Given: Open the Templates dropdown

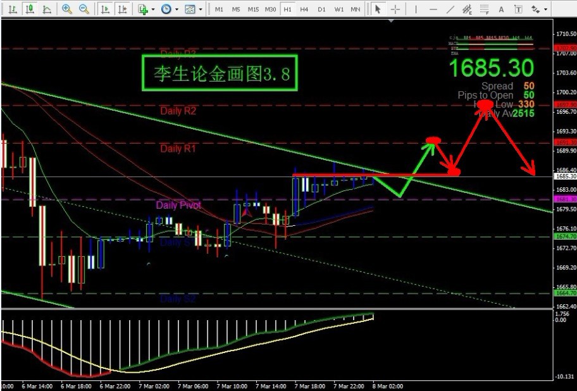Looking at the screenshot, I should click(192, 9).
